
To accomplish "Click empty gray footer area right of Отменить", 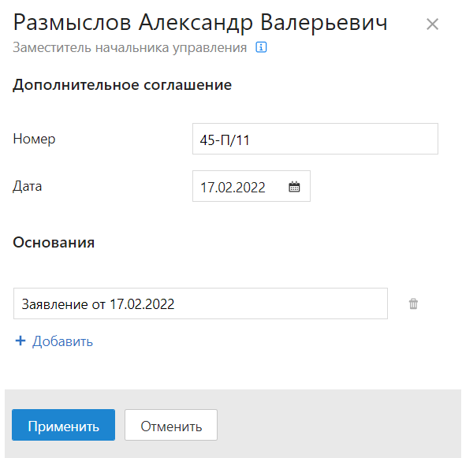I will pos(339,424).
